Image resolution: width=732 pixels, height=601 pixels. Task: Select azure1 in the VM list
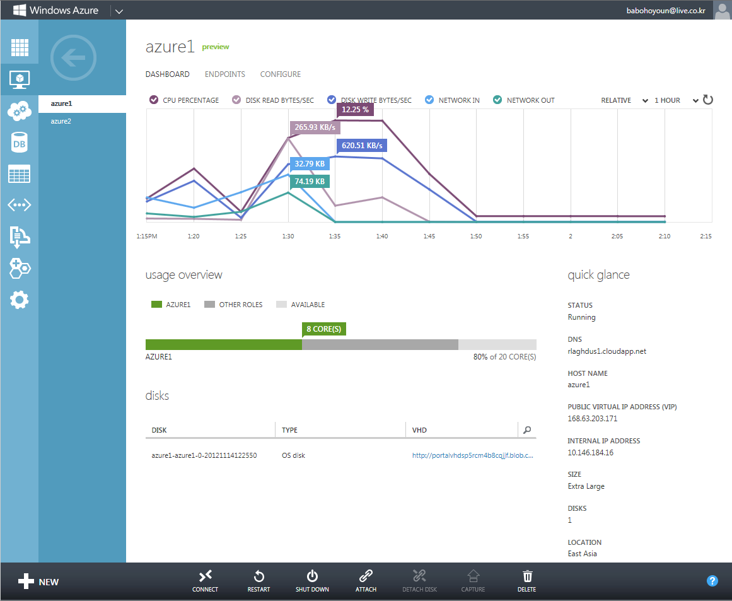82,103
